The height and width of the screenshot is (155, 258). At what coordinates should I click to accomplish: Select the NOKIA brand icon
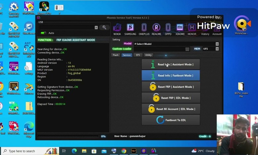tap(117, 28)
